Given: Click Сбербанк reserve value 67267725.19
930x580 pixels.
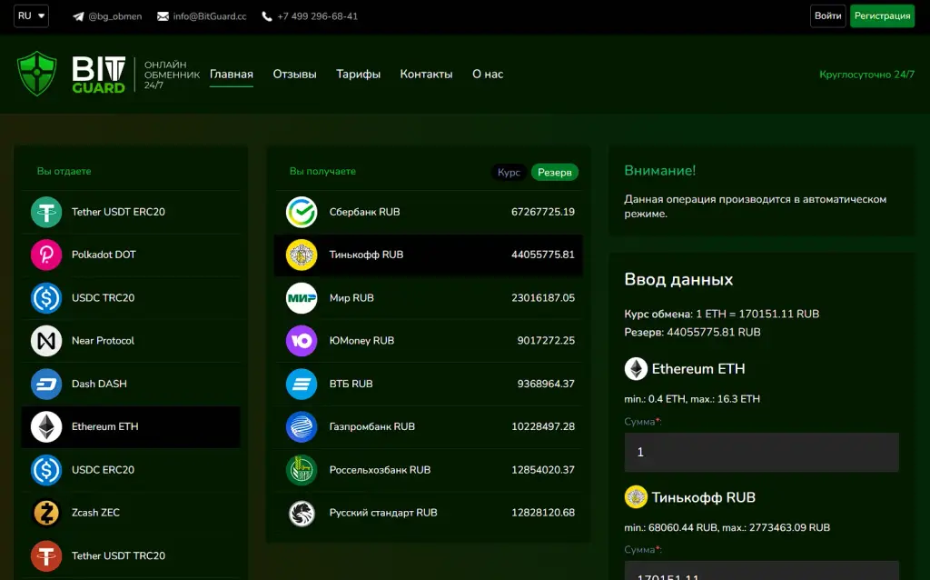Looking at the screenshot, I should click(543, 212).
